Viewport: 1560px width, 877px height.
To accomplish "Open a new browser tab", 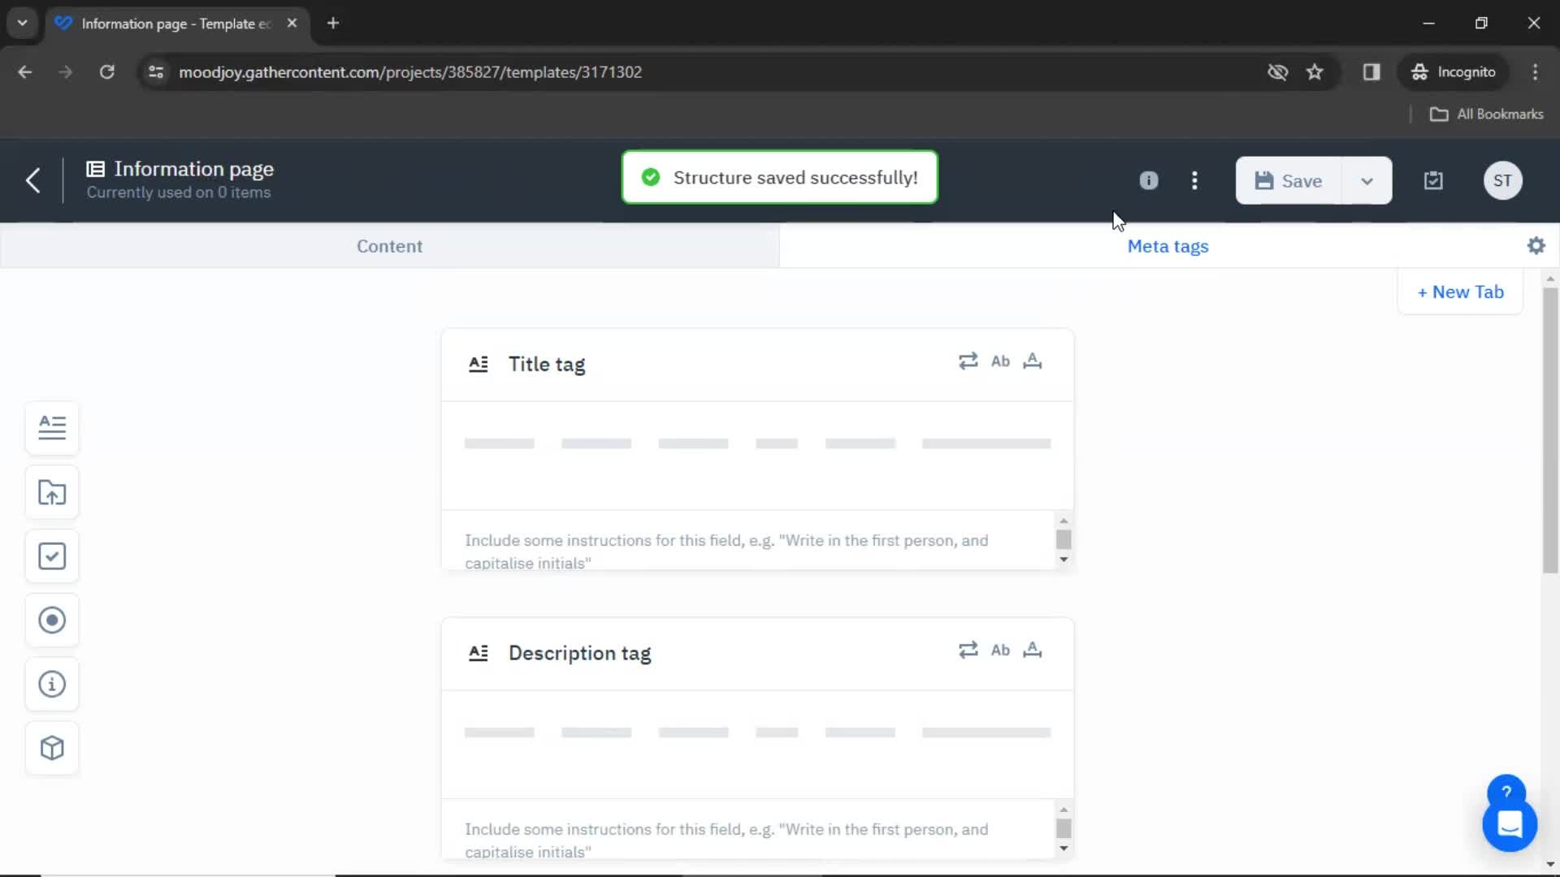I will click(x=333, y=24).
